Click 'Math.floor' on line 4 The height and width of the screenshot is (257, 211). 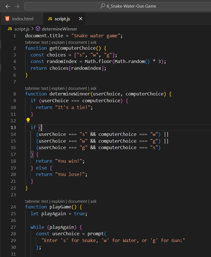98,62
